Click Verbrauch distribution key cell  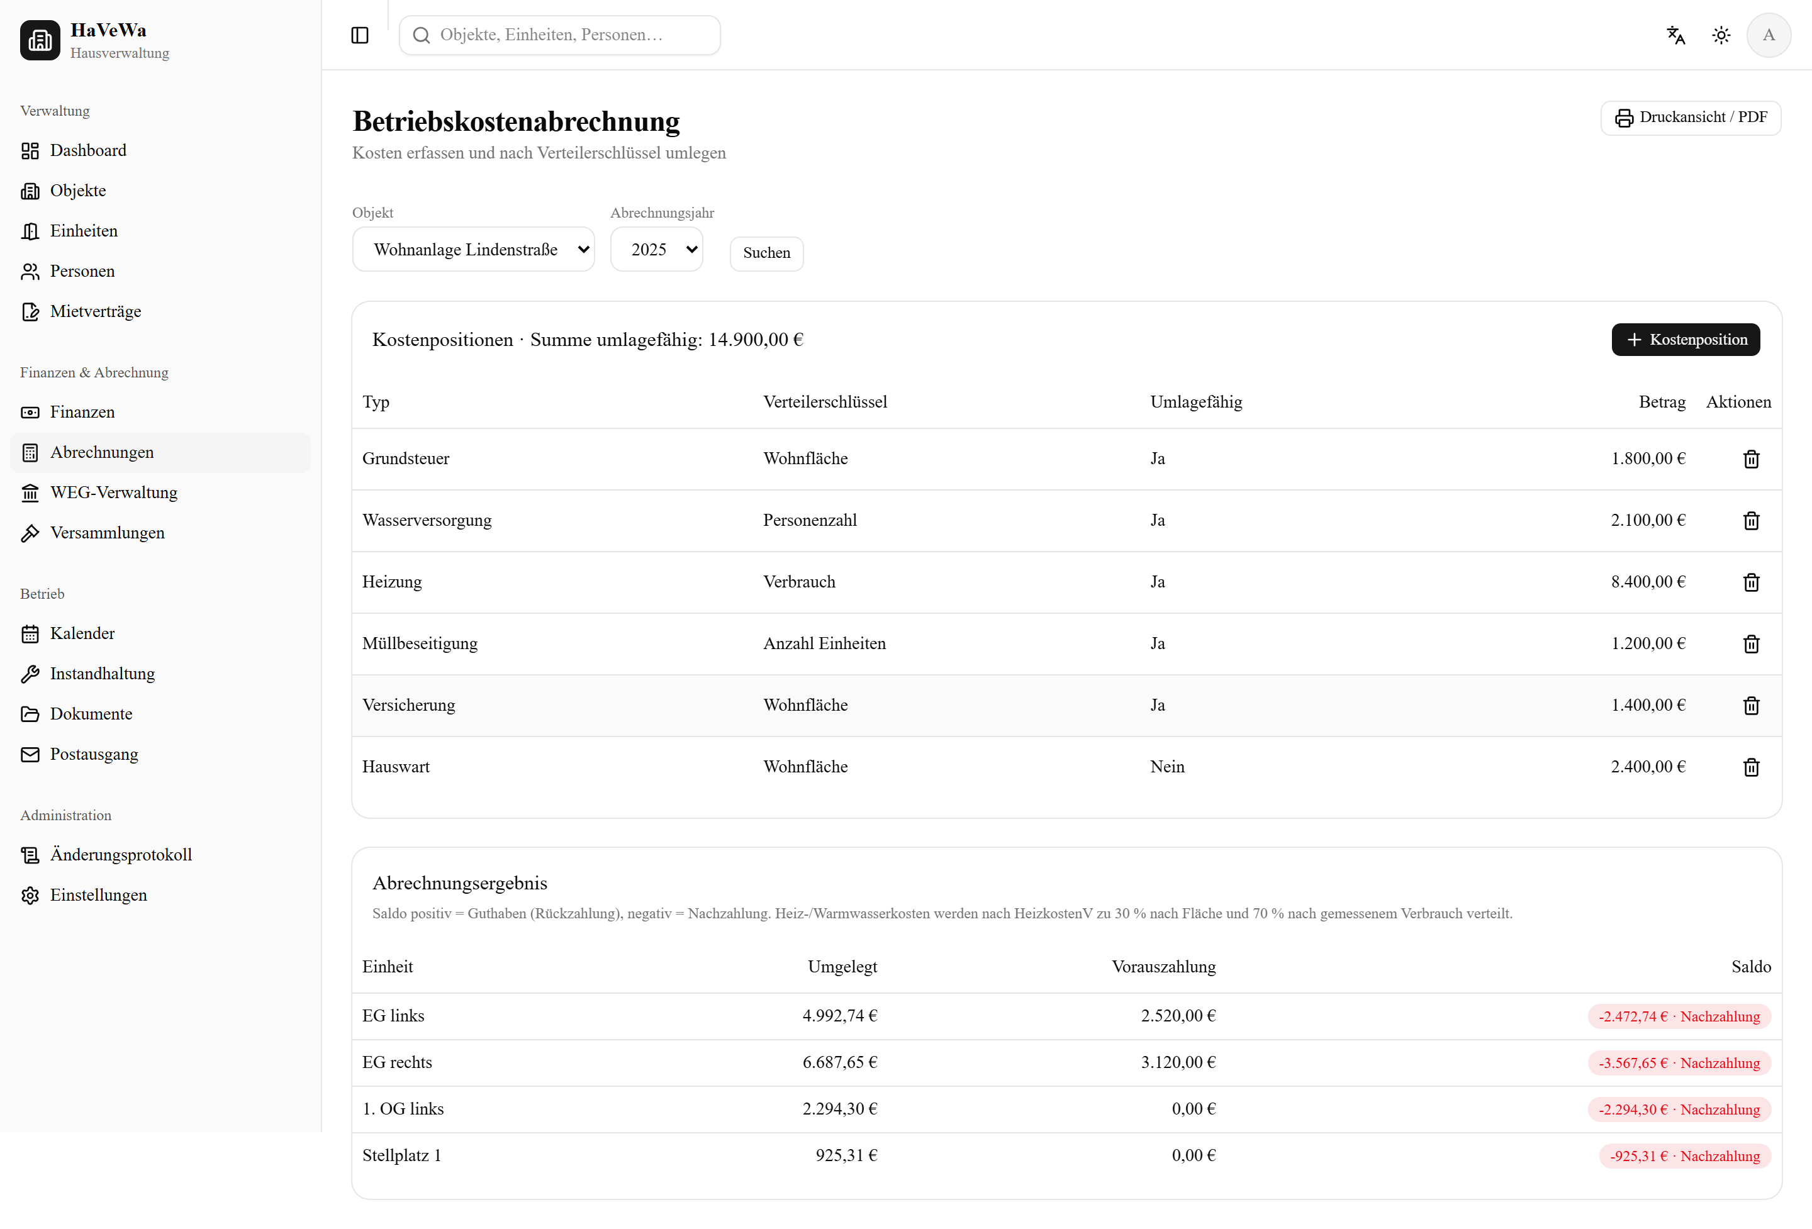click(x=799, y=582)
